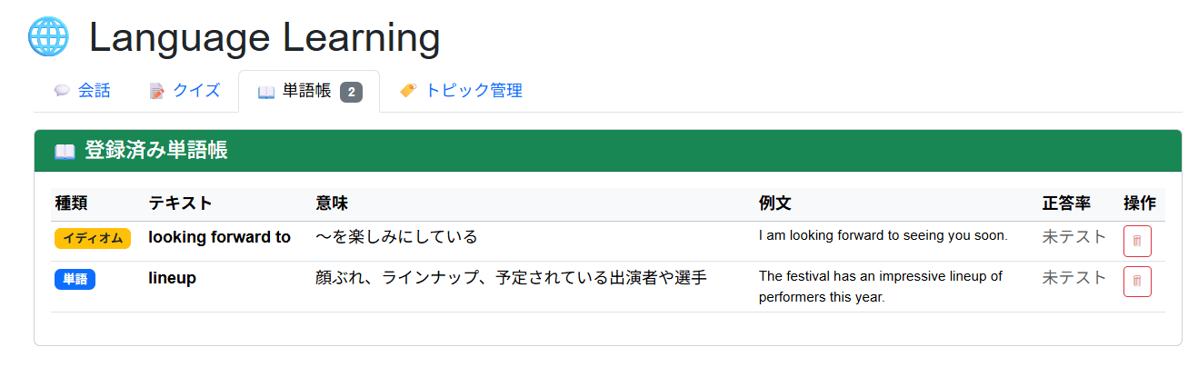Click trash icon for 'lineup' row
Viewport: 1198px width, 387px height.
click(1137, 282)
